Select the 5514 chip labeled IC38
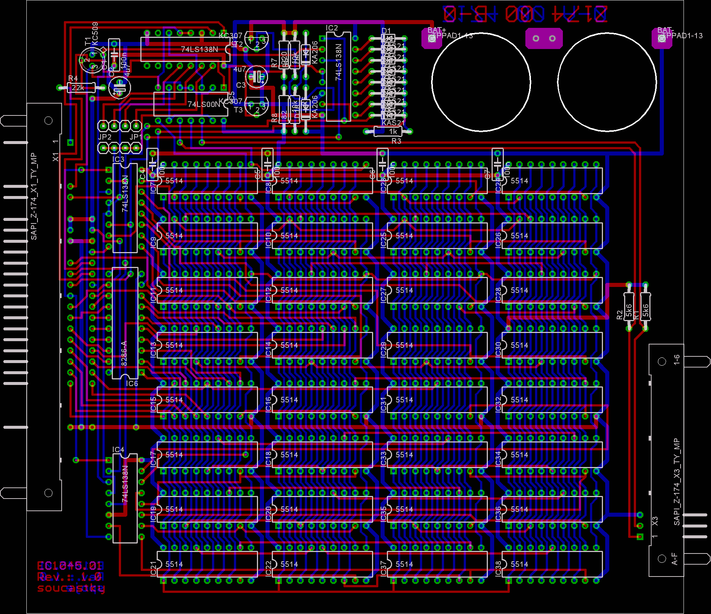711x614 pixels. click(552, 564)
